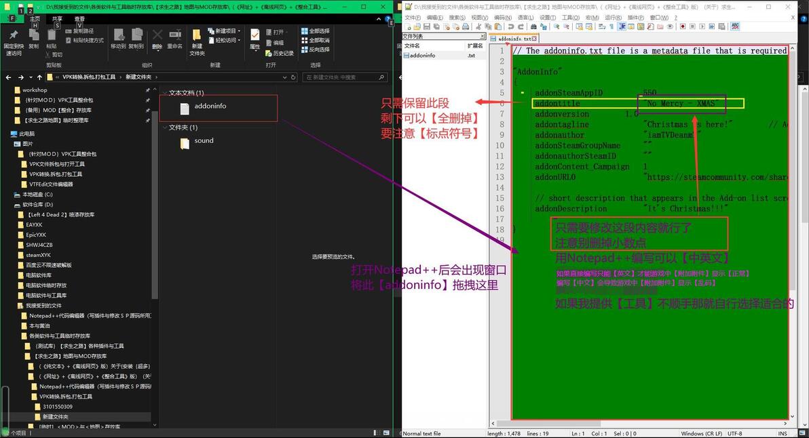Click Notepad++ Open file toolbar icon
This screenshot has height=438, width=809.
tap(417, 27)
